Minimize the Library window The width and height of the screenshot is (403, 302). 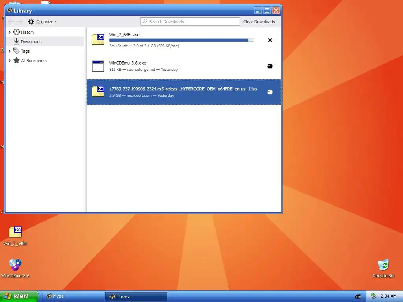point(258,11)
